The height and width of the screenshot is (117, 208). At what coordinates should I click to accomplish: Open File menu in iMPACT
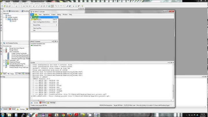click(32, 14)
